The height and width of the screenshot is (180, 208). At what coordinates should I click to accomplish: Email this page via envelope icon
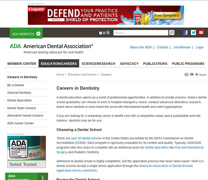click(x=187, y=74)
